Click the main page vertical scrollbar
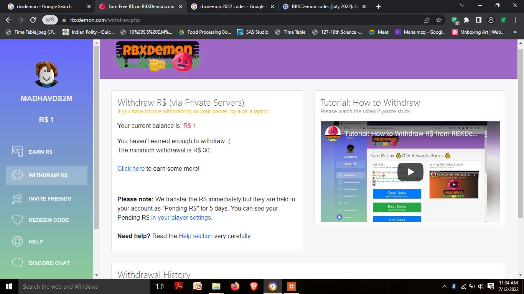 point(521,134)
